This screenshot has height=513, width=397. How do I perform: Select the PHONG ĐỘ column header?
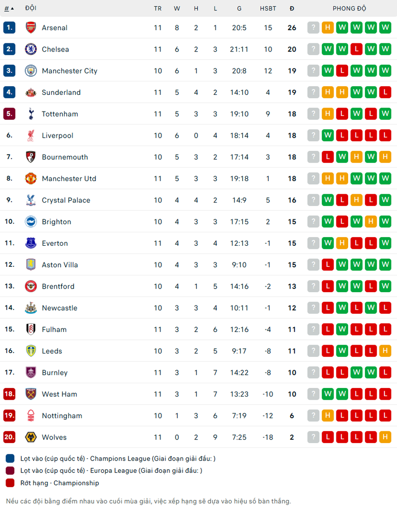pos(349,8)
